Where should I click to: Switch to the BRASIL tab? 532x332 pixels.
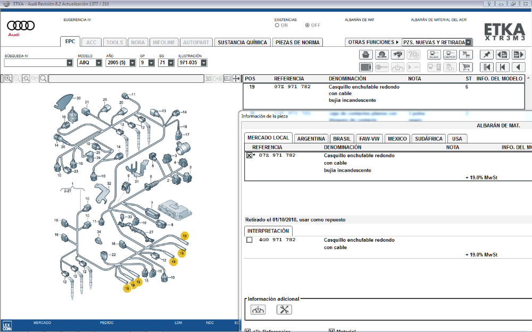click(342, 139)
